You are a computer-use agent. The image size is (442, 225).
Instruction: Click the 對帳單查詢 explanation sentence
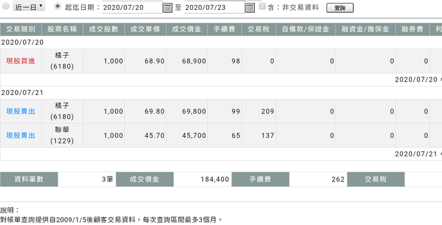point(111,219)
